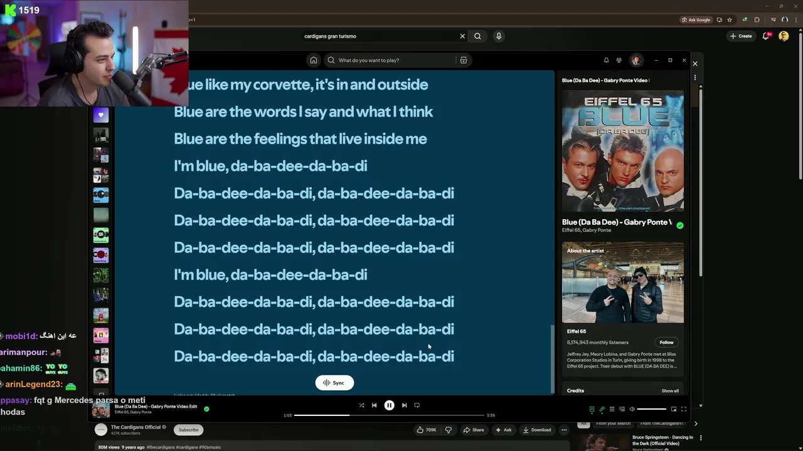Download the YouTube video
803x451 pixels.
(537, 430)
